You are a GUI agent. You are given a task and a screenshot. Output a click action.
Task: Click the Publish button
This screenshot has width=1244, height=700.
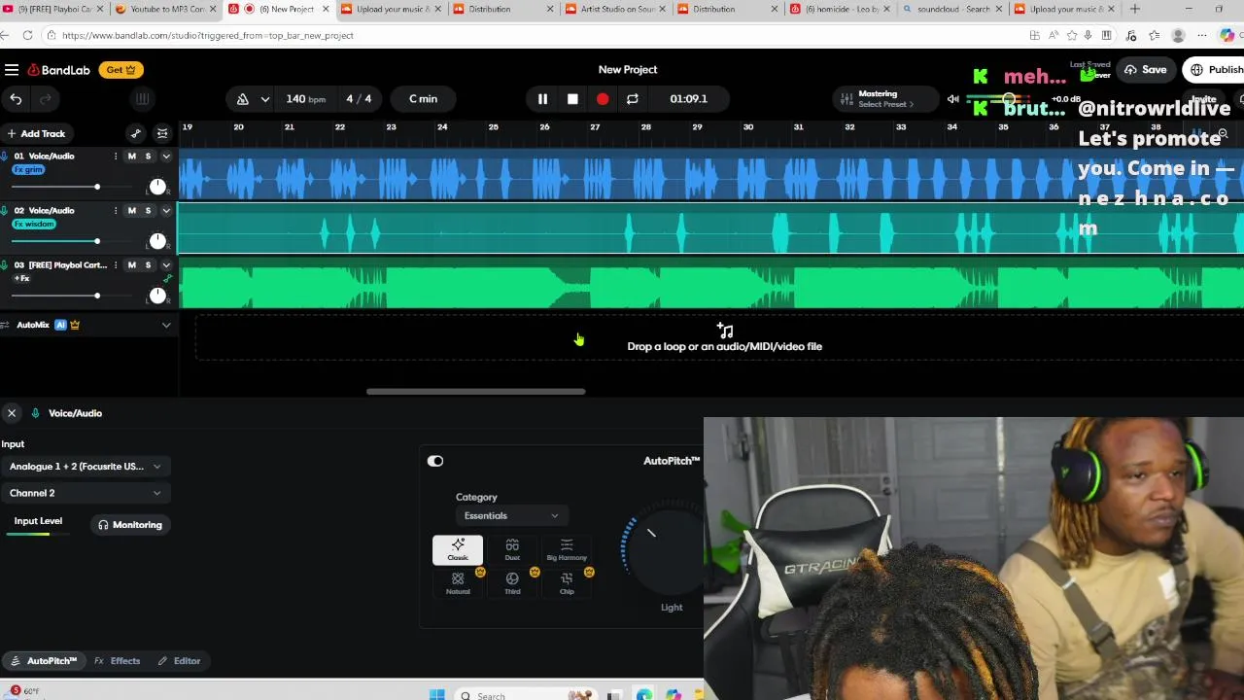click(1215, 70)
